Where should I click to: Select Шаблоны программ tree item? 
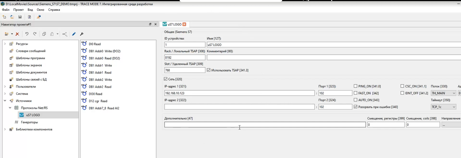(x=30, y=58)
